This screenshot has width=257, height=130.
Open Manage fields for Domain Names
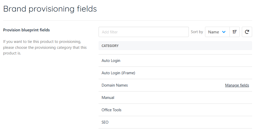237,85
